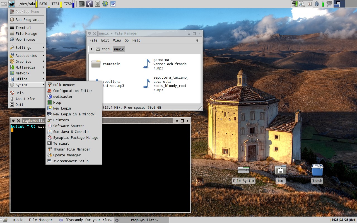The image size is (357, 223).
Task: Click the show desktop icon in panel
Action: click(x=4, y=4)
